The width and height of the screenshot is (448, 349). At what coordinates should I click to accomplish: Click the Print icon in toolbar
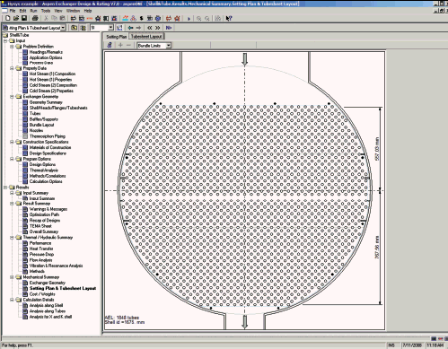pyautogui.click(x=35, y=18)
